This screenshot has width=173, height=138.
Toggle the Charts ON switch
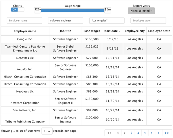tap(18, 9)
